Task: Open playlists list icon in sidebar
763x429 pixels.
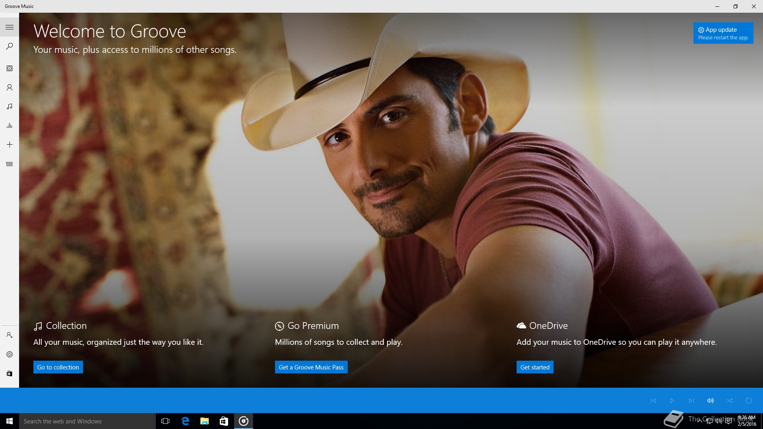Action: click(x=10, y=164)
